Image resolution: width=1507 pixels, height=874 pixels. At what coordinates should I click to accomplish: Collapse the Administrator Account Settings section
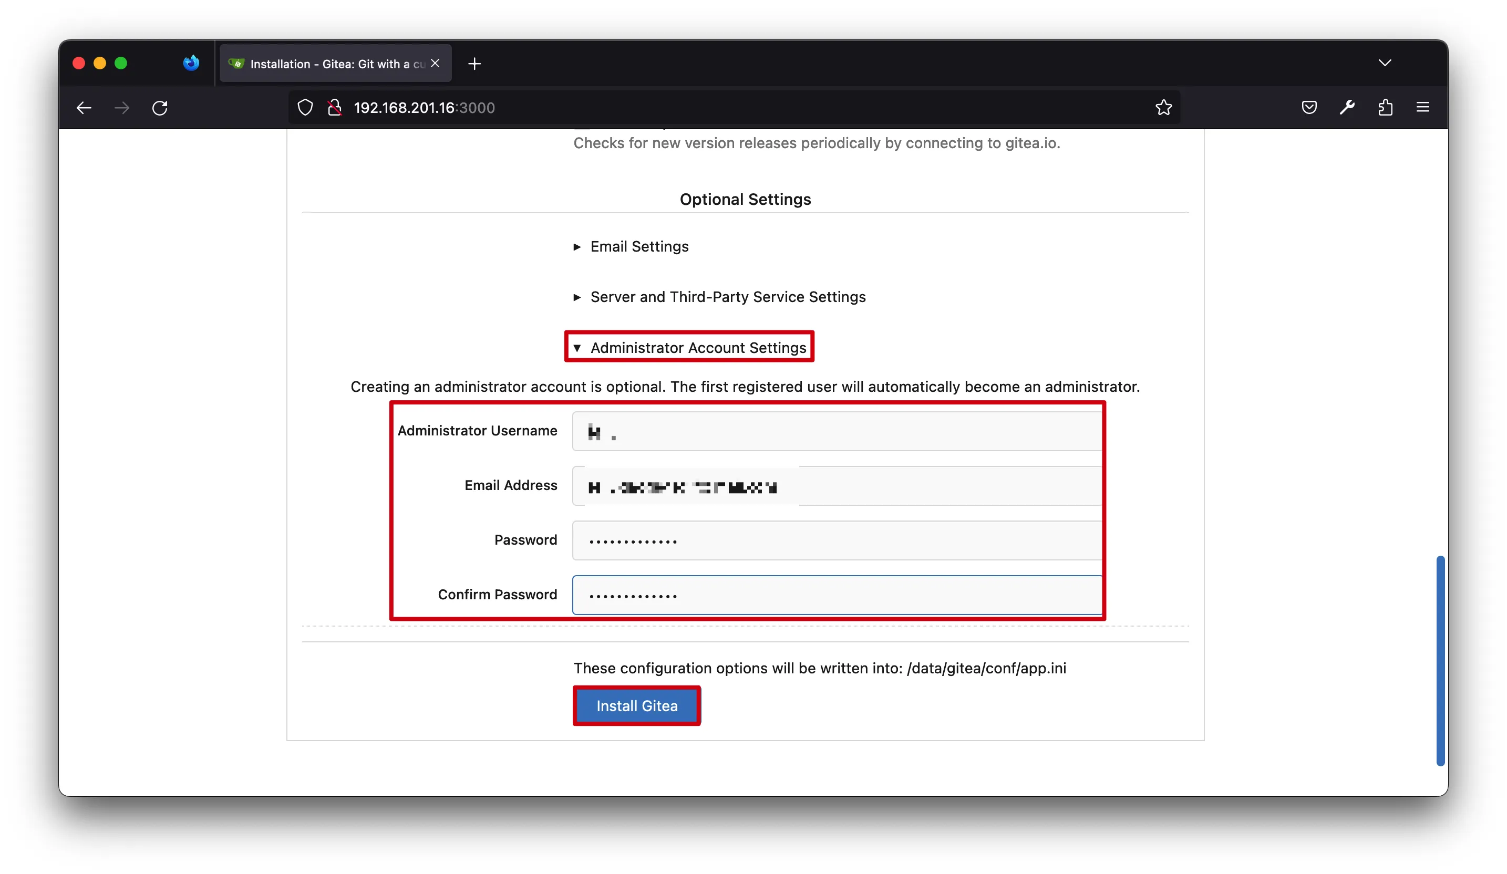(x=689, y=347)
